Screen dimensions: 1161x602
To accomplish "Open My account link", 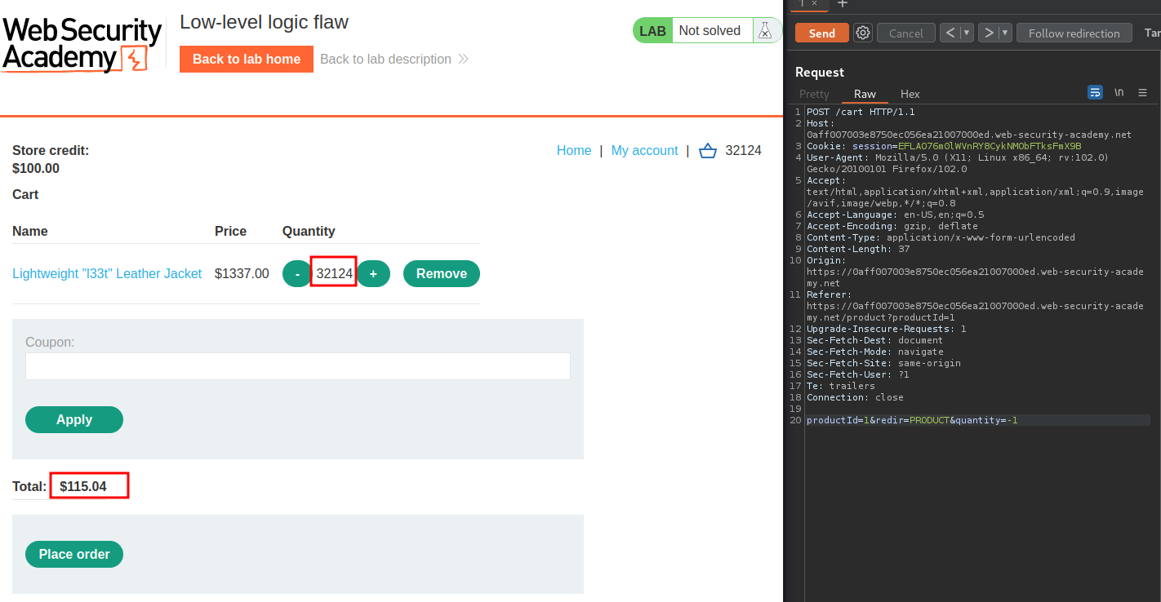I will pyautogui.click(x=644, y=150).
